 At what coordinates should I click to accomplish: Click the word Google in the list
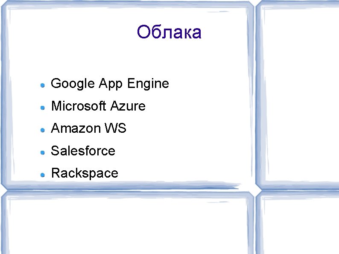pyautogui.click(x=73, y=84)
